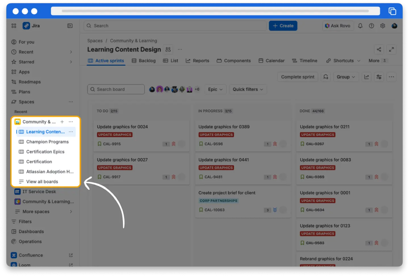The width and height of the screenshot is (409, 276).
Task: Open the More tabs dropdown
Action: point(378,61)
